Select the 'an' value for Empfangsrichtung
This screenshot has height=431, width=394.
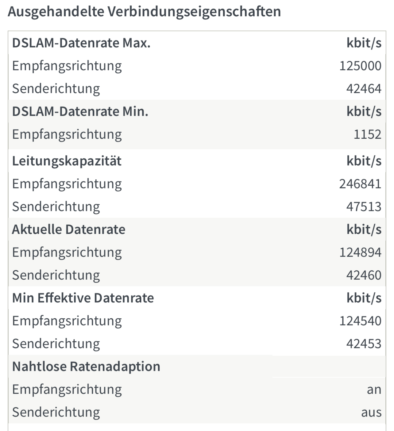pos(374,389)
